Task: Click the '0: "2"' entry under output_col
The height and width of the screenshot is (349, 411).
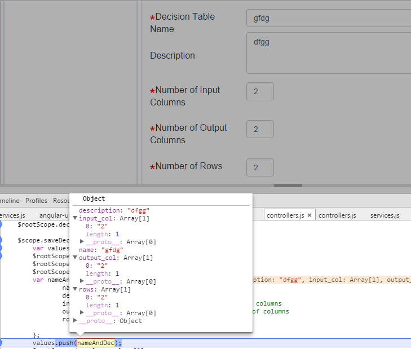Action: pos(97,266)
